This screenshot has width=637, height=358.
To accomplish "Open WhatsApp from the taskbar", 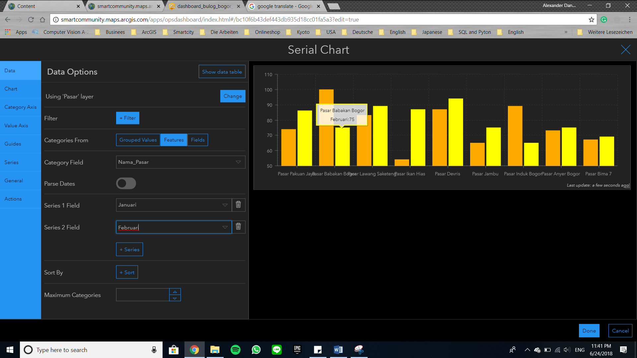I will [256, 350].
